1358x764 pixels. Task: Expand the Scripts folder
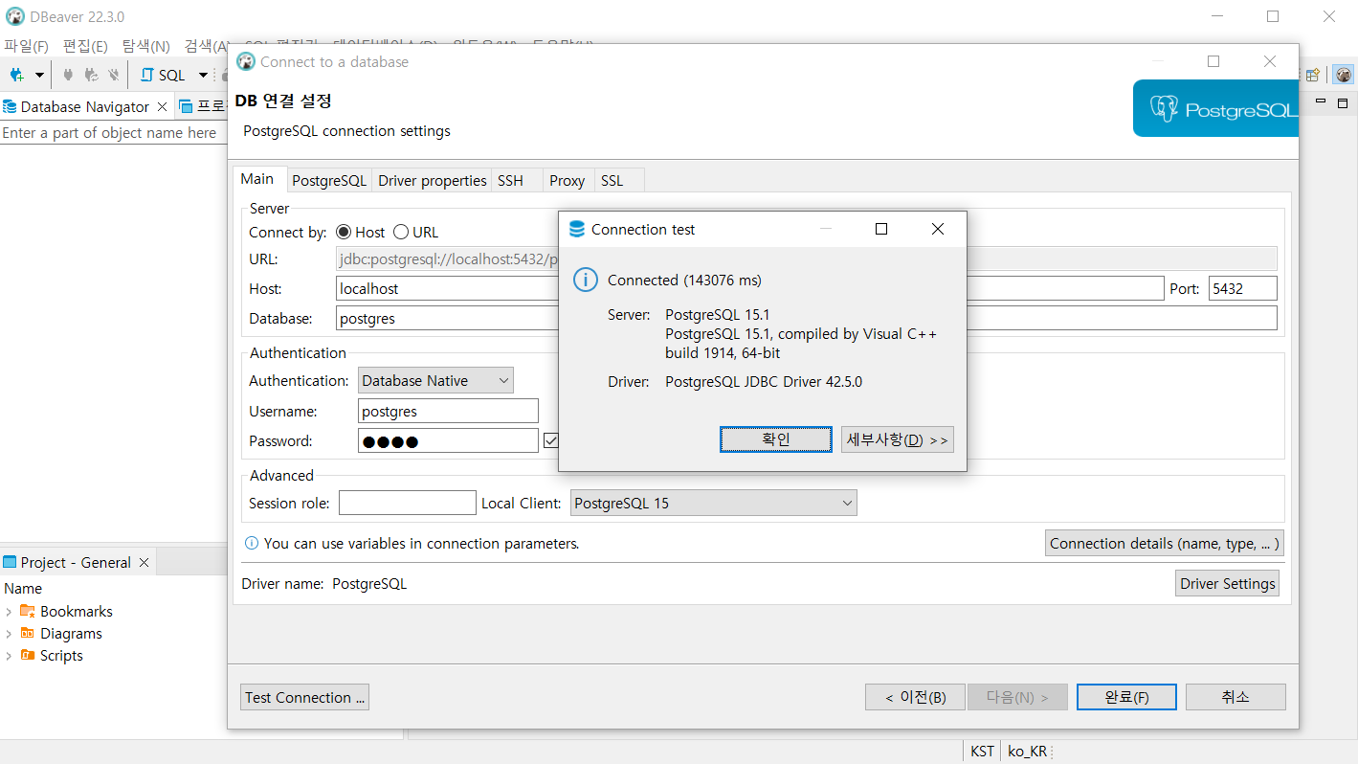pyautogui.click(x=9, y=656)
